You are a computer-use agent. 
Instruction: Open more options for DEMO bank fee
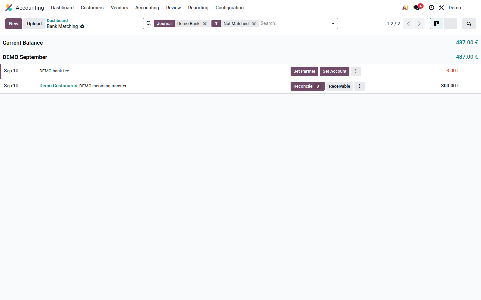[356, 71]
